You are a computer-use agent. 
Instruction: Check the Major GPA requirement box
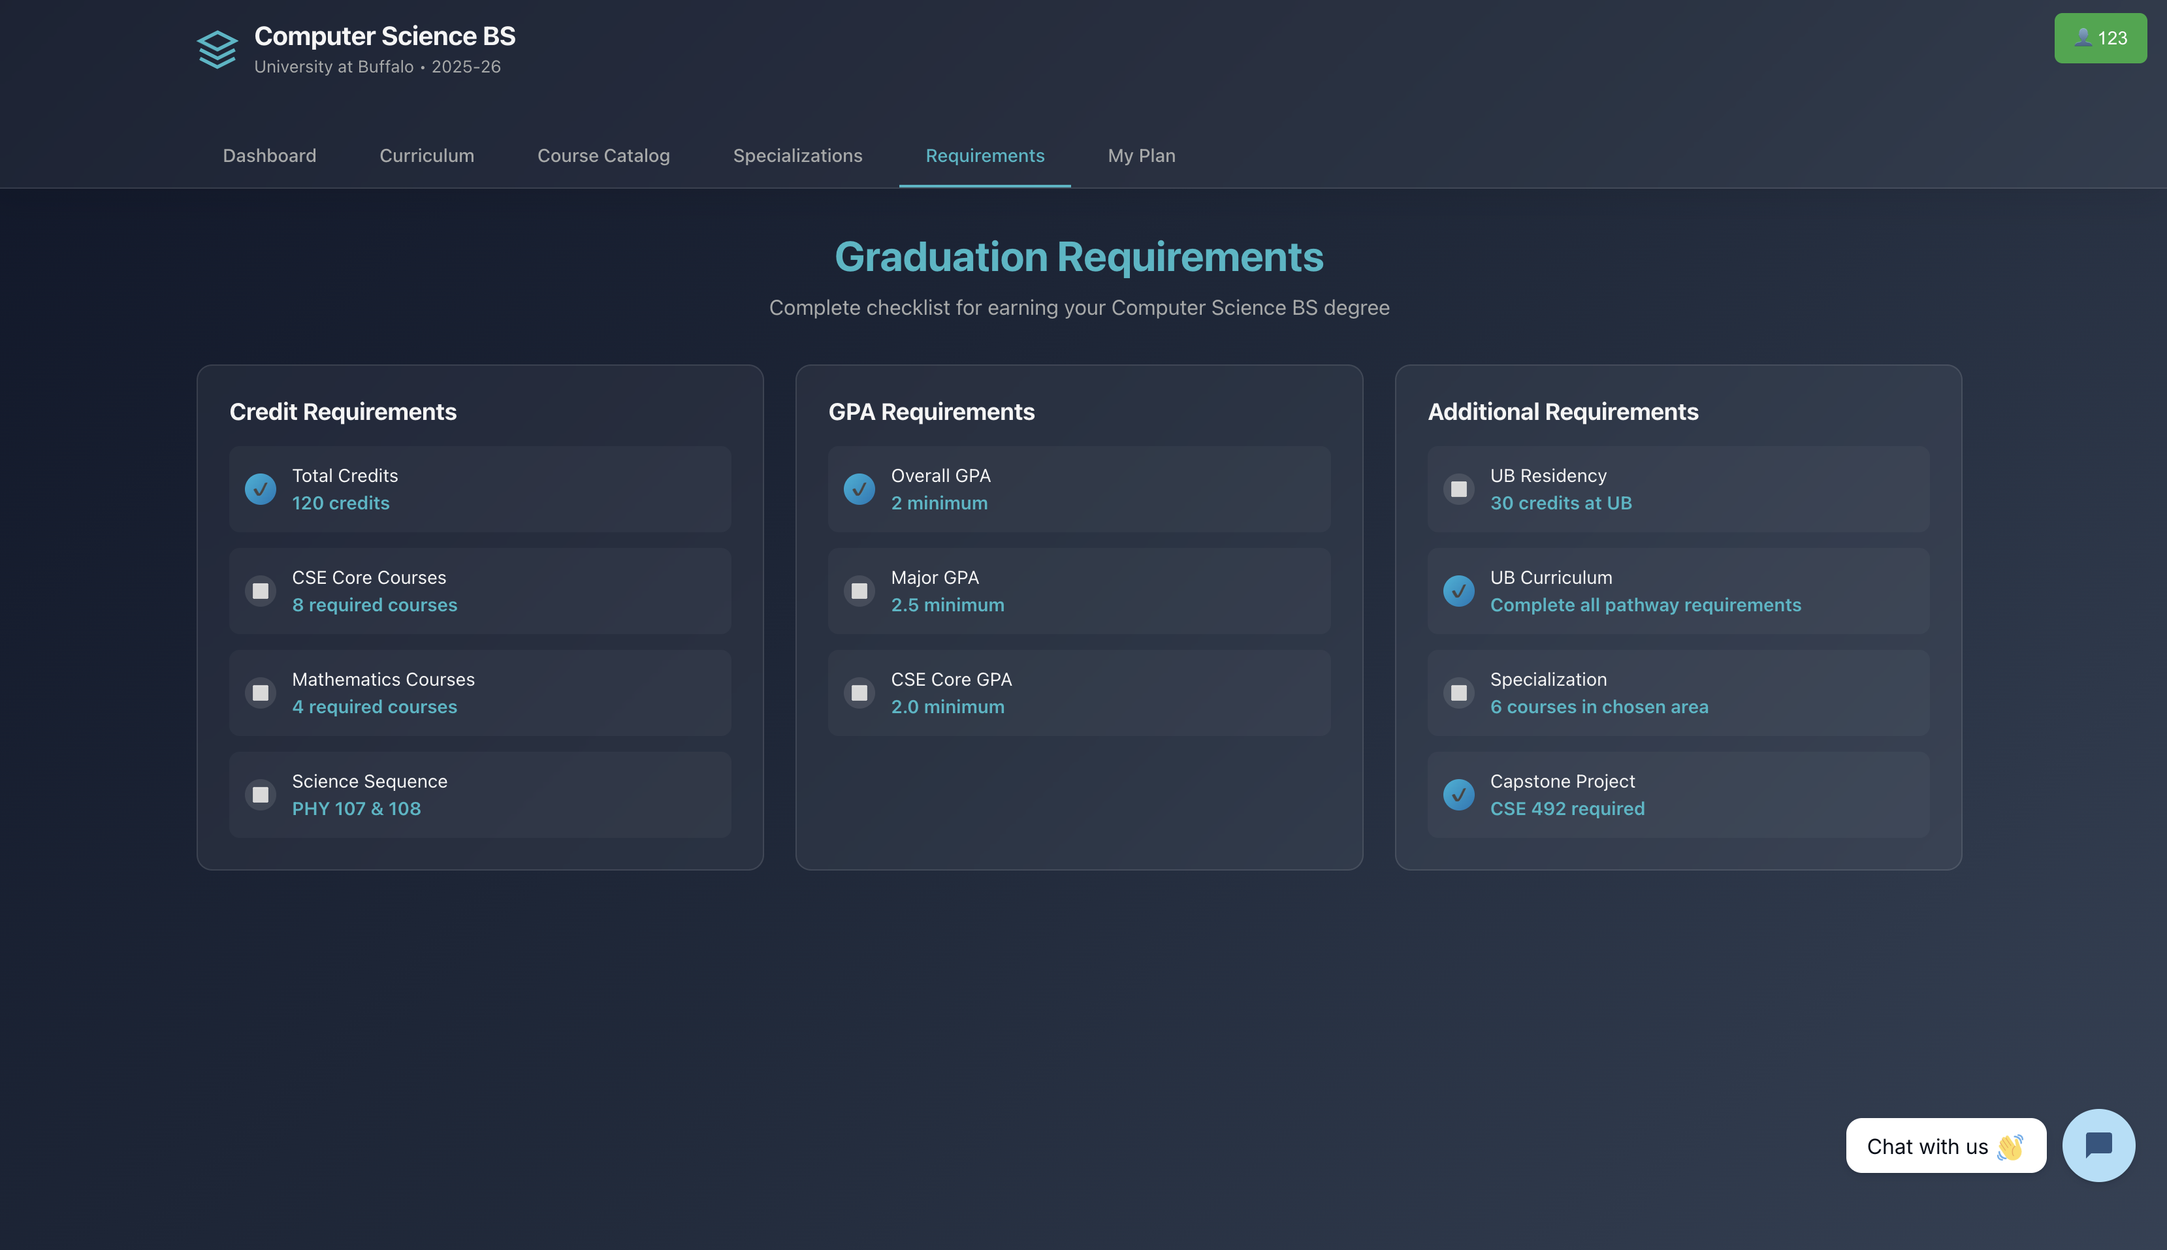(x=859, y=590)
